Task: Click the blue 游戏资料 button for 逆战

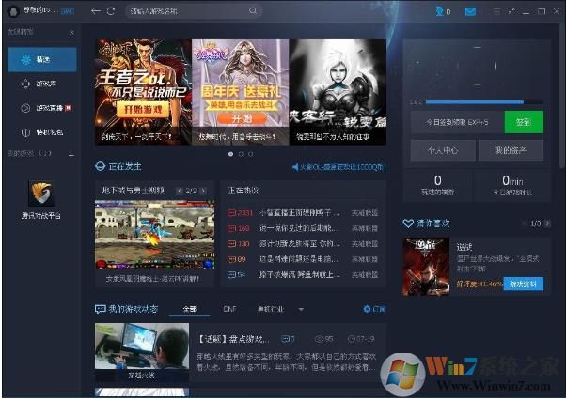Action: tap(523, 284)
